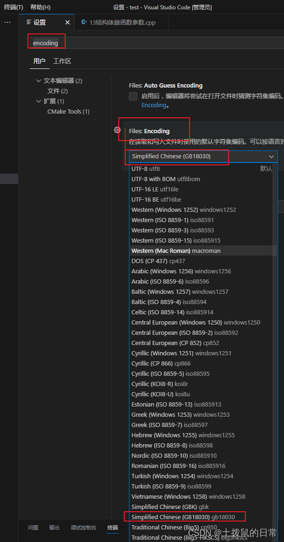
Task: Switch to the 用户 settings tab
Action: (40, 61)
